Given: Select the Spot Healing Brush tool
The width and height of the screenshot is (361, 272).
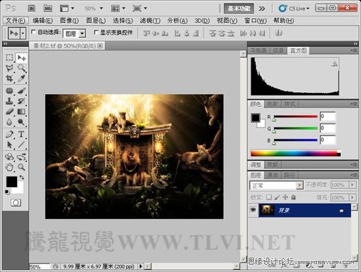Looking at the screenshot, I should click(9, 90).
